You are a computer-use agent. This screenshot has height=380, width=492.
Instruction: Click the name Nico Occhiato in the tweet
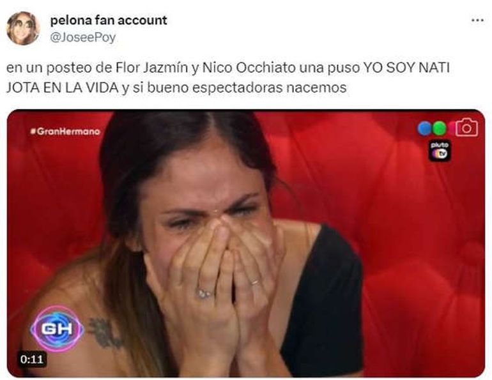click(x=249, y=68)
